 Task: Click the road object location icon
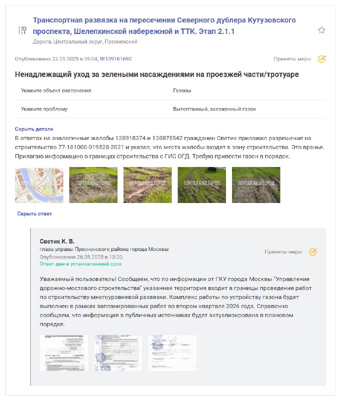pyautogui.click(x=22, y=30)
